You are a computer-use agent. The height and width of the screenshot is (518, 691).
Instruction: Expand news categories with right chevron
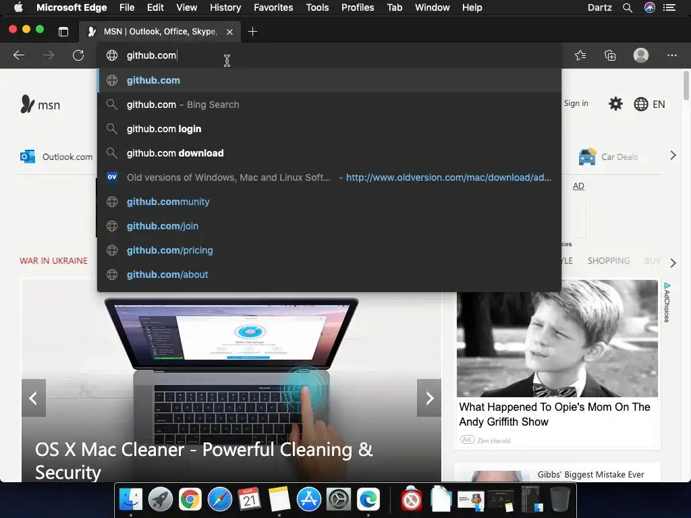[x=673, y=263]
